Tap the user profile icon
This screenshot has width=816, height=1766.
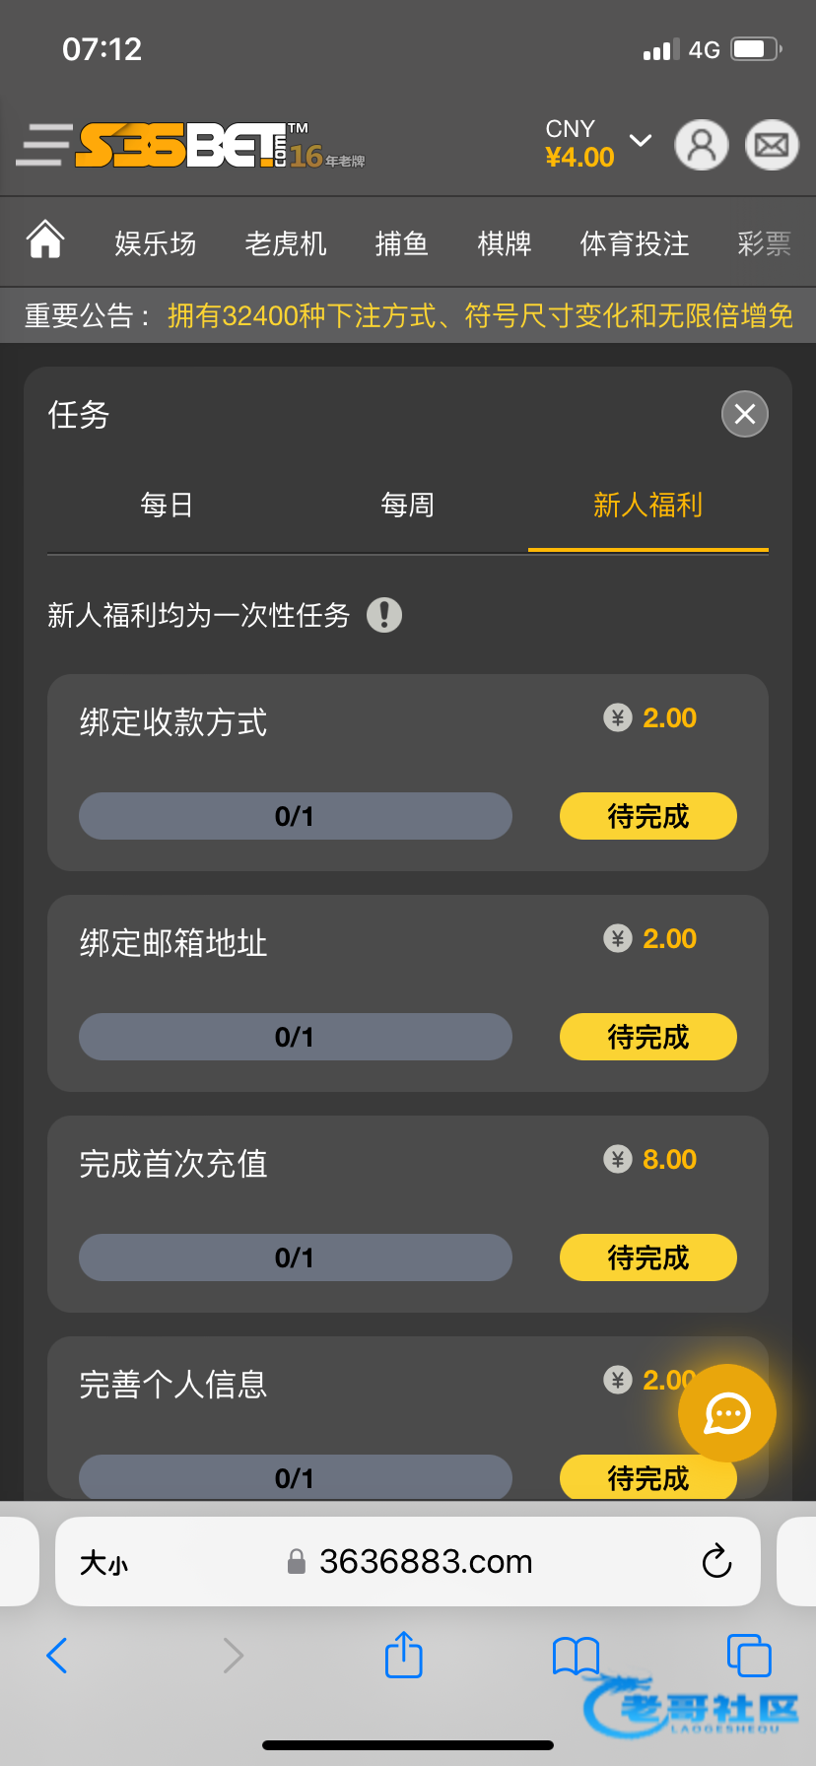(701, 146)
